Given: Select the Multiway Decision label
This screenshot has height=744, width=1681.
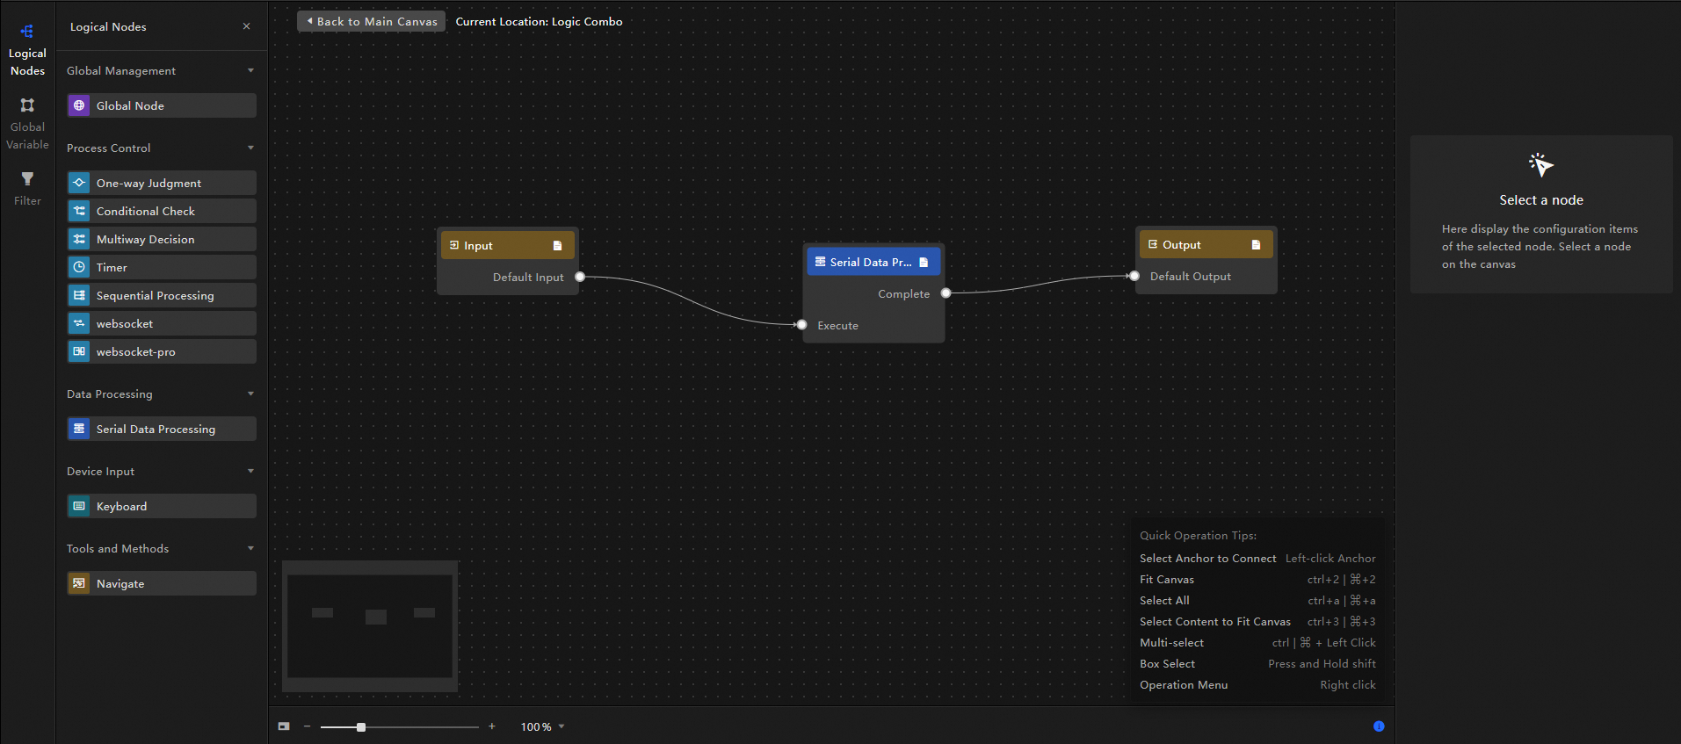Looking at the screenshot, I should tap(146, 239).
